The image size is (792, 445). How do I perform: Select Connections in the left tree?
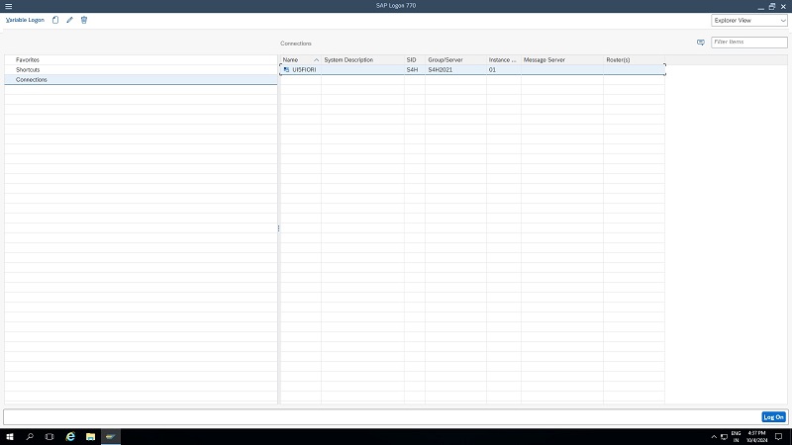[32, 80]
